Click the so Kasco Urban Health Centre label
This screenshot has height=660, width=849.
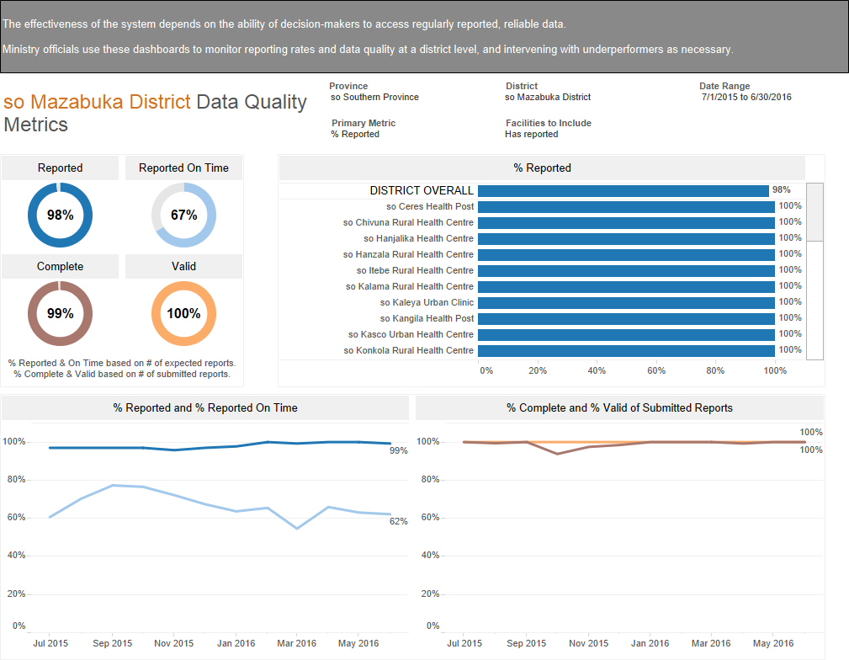(411, 334)
